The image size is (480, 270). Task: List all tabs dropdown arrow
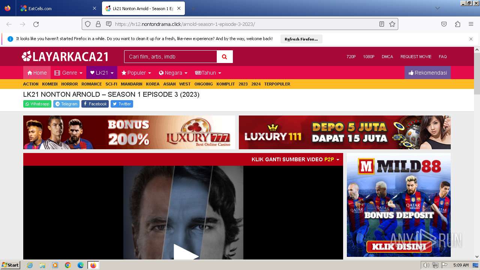pyautogui.click(x=437, y=8)
